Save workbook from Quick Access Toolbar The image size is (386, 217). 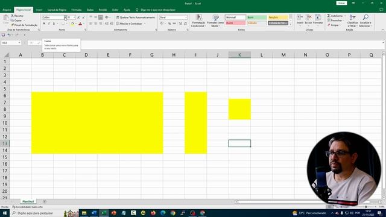(3, 35)
